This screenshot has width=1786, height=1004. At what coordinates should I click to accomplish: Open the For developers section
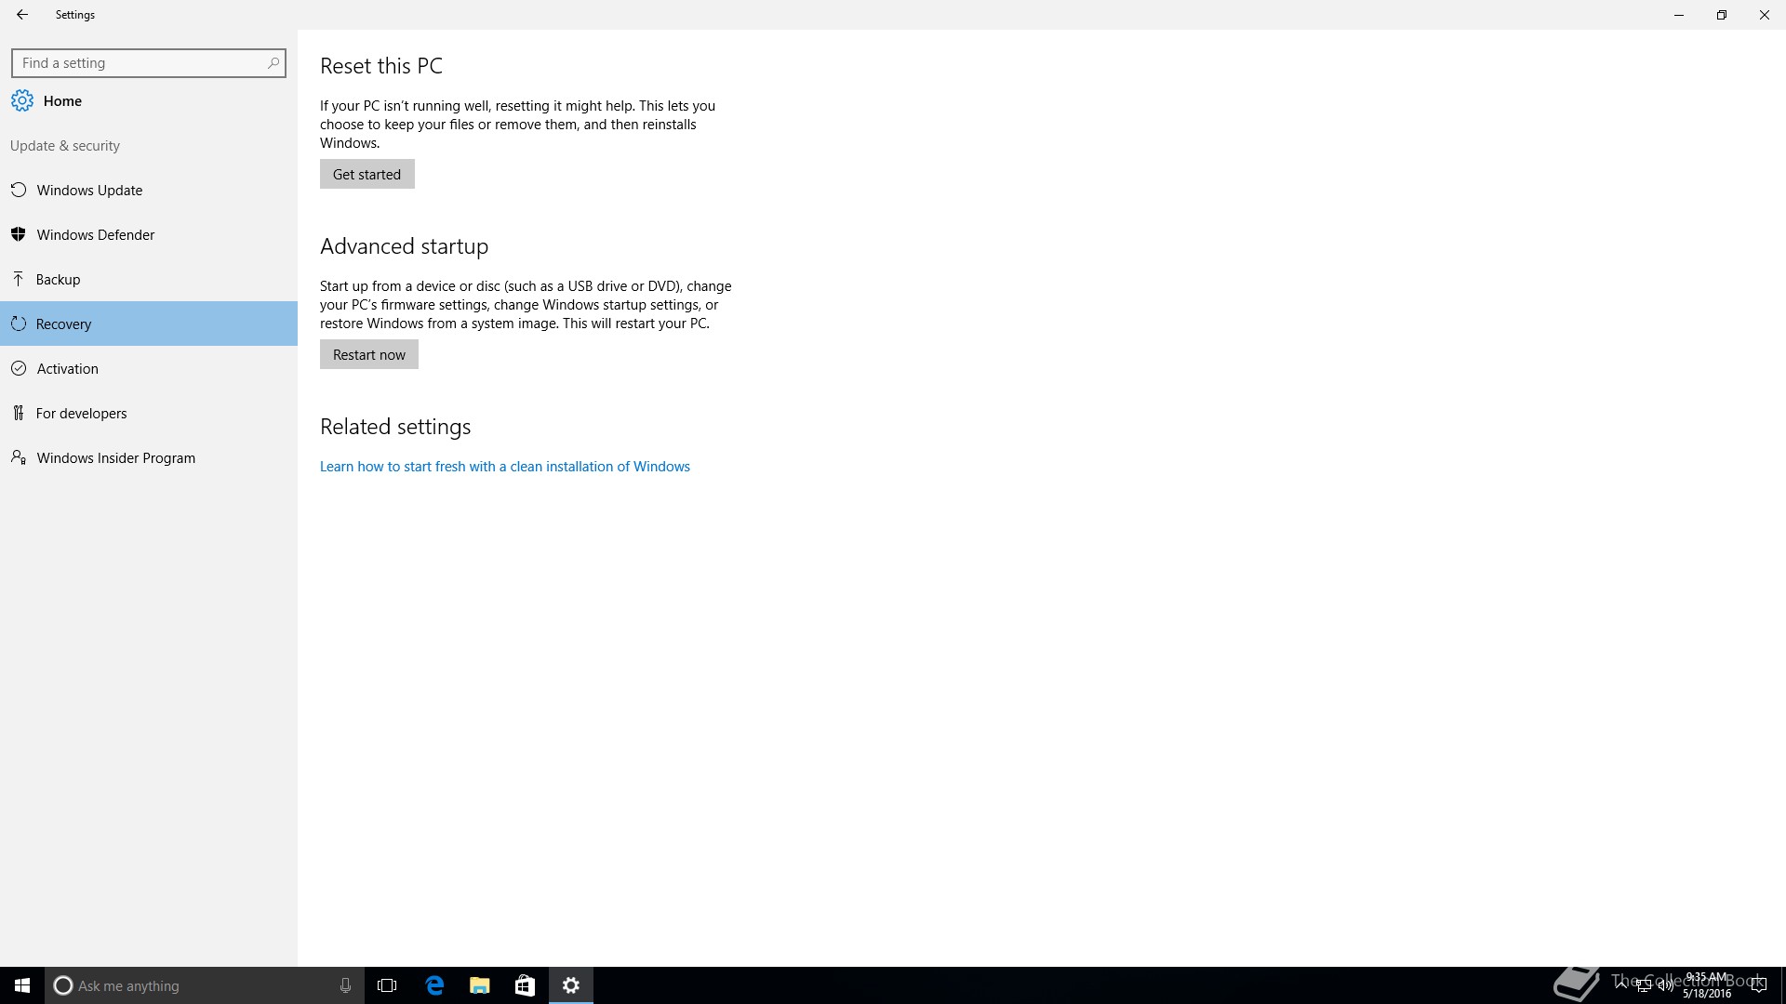click(x=149, y=413)
